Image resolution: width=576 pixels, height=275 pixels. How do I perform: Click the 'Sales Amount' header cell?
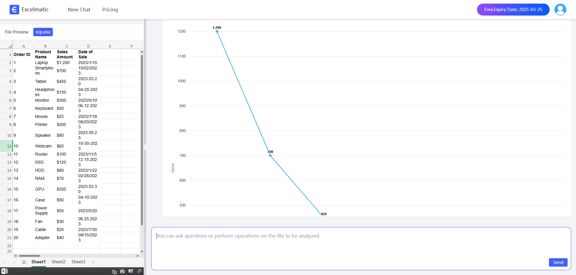[x=67, y=54]
